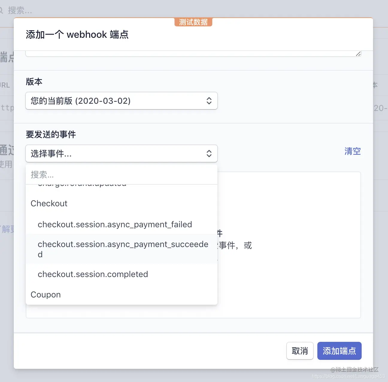Click the Coupon group header in the list
The width and height of the screenshot is (388, 382).
(x=46, y=294)
